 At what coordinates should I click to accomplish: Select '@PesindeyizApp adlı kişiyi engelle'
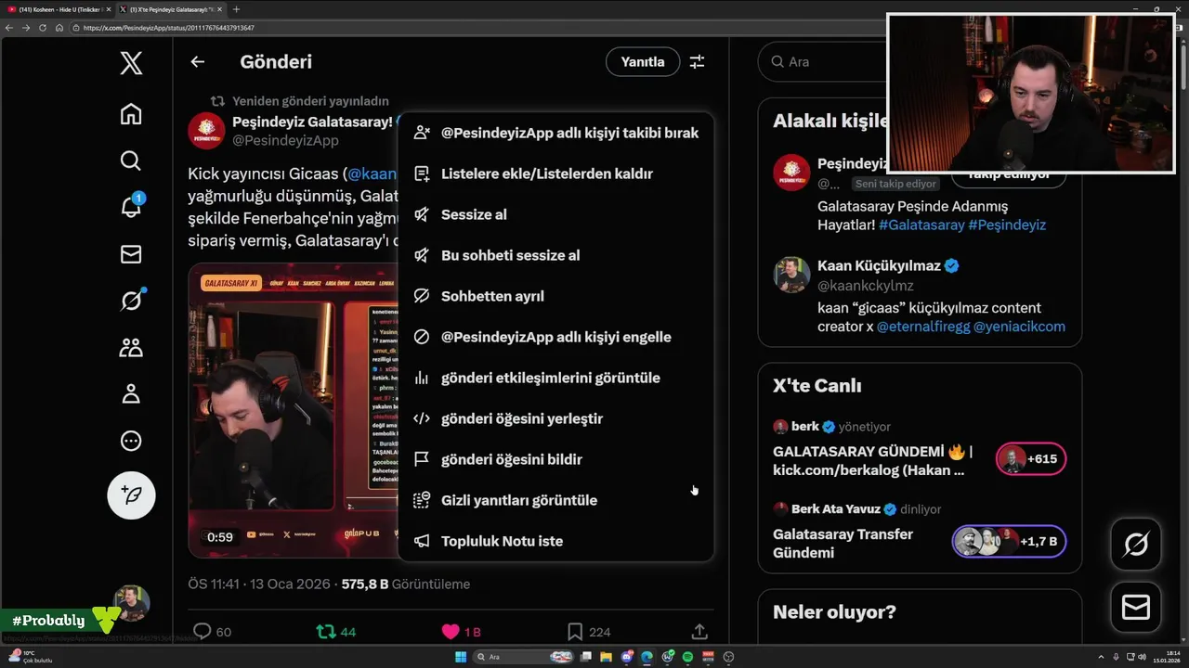(x=555, y=337)
